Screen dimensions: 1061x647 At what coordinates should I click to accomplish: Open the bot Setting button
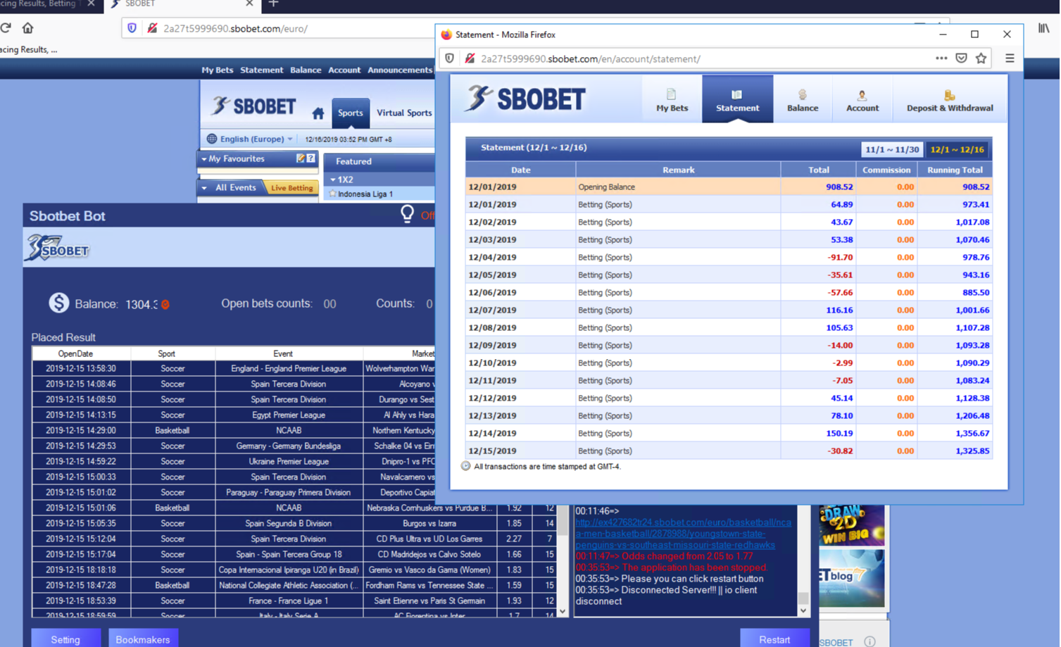pyautogui.click(x=65, y=639)
